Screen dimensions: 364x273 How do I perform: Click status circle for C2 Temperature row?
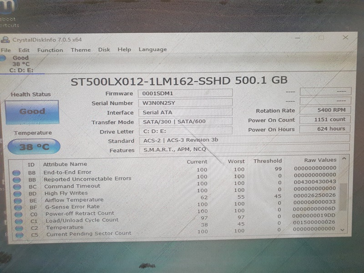point(19,228)
